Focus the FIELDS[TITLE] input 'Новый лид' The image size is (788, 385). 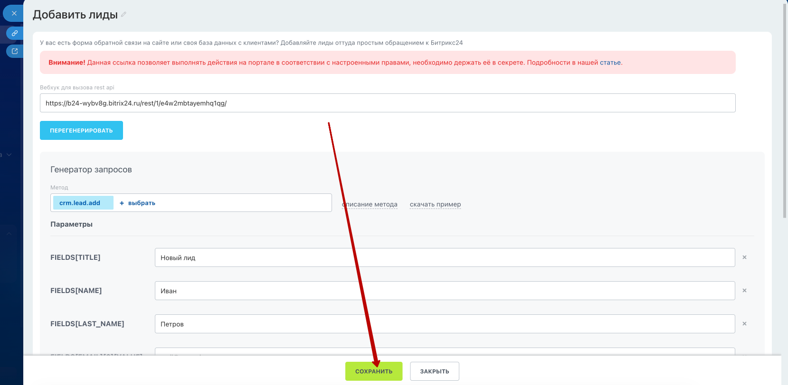(444, 257)
